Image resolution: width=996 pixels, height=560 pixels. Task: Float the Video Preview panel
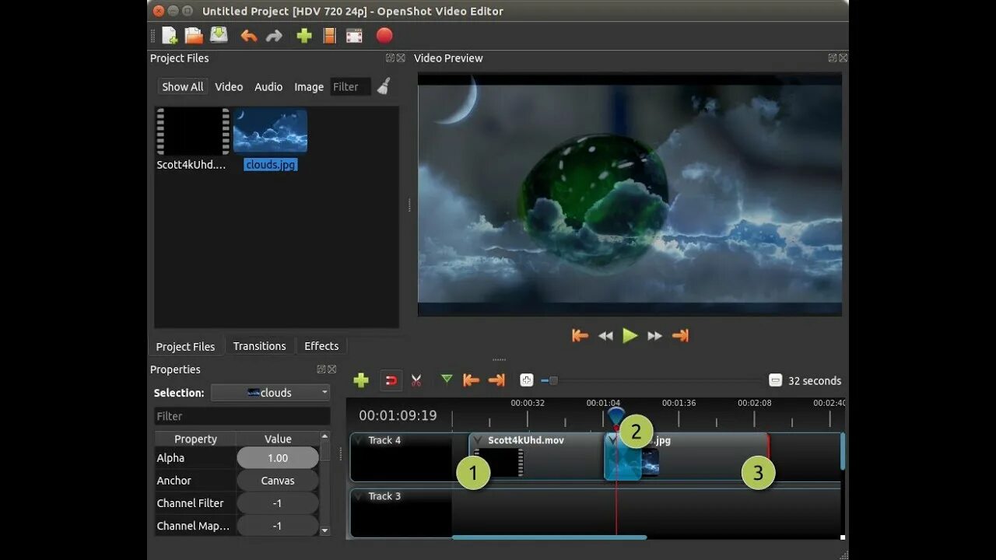(x=833, y=58)
